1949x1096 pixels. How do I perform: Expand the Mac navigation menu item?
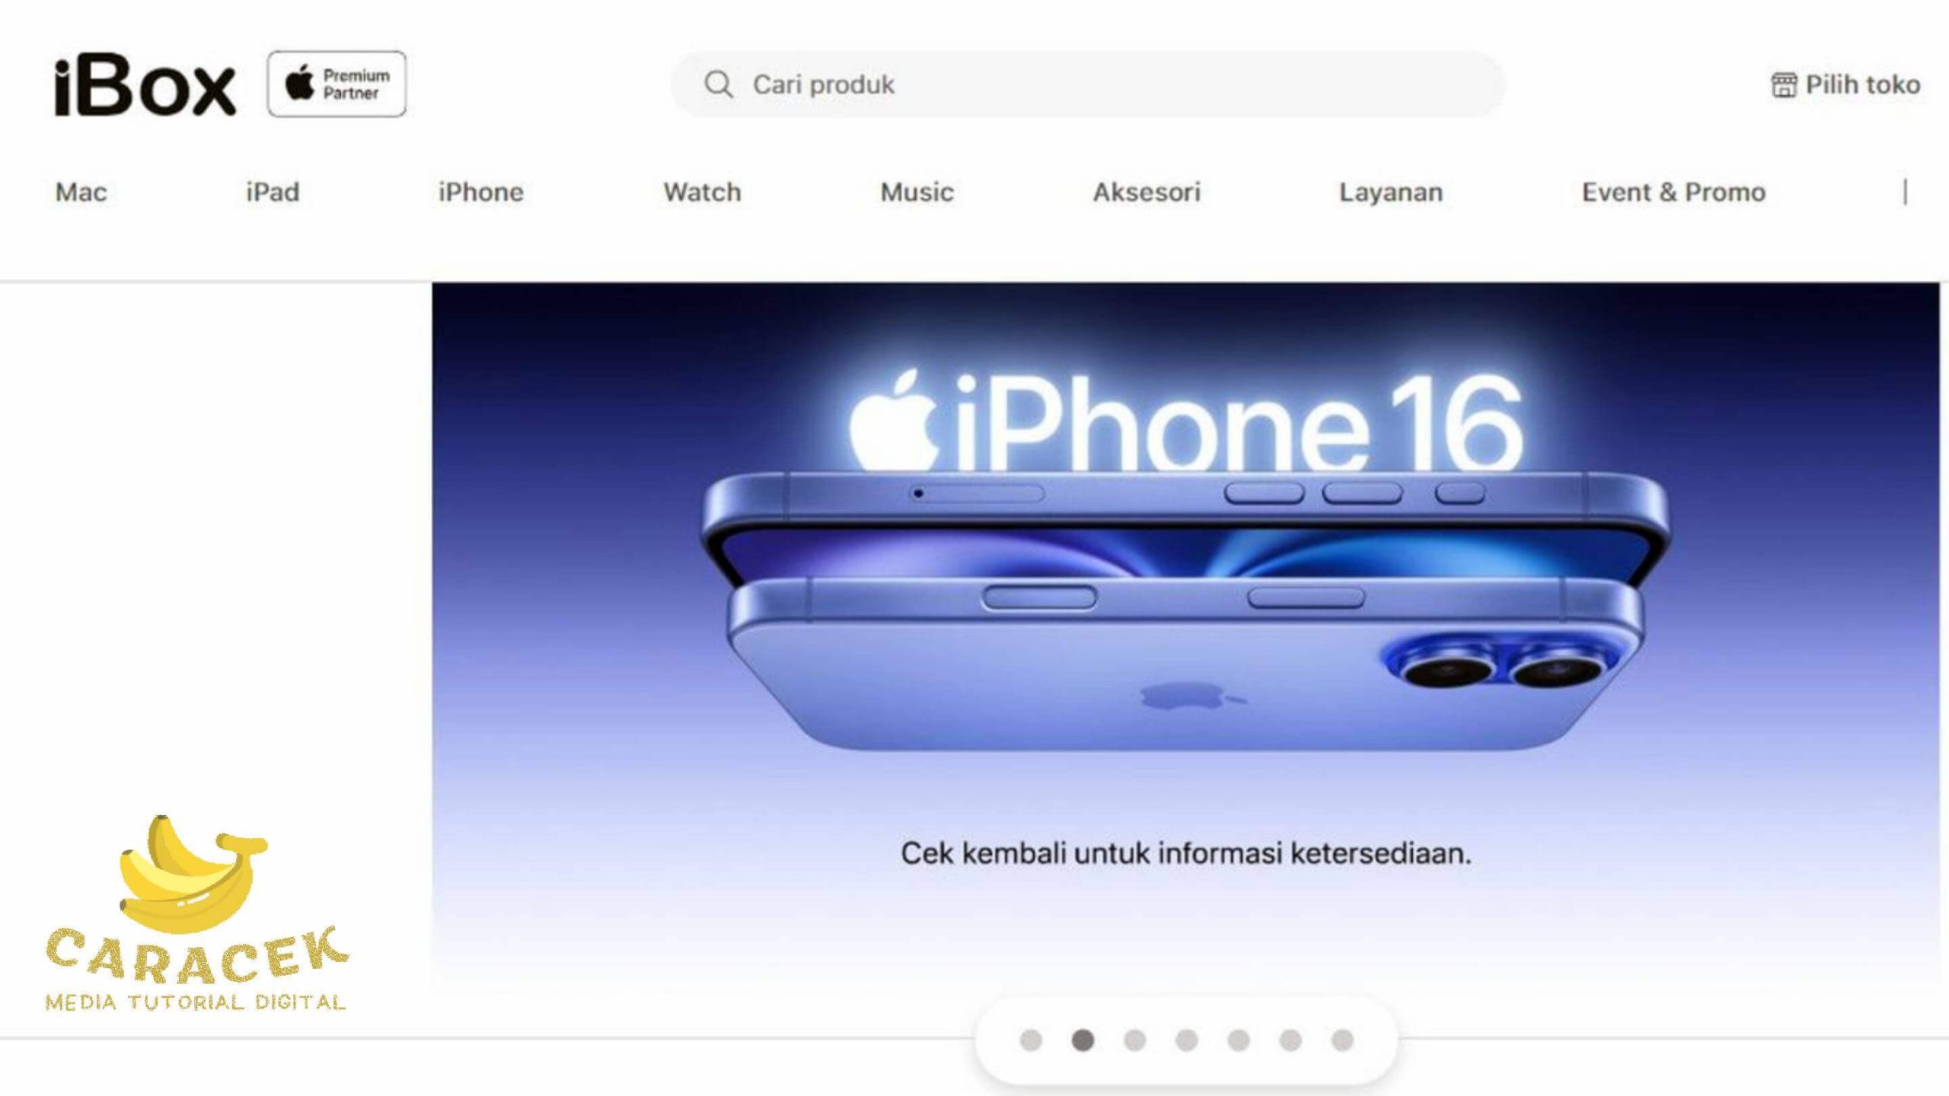pos(79,191)
